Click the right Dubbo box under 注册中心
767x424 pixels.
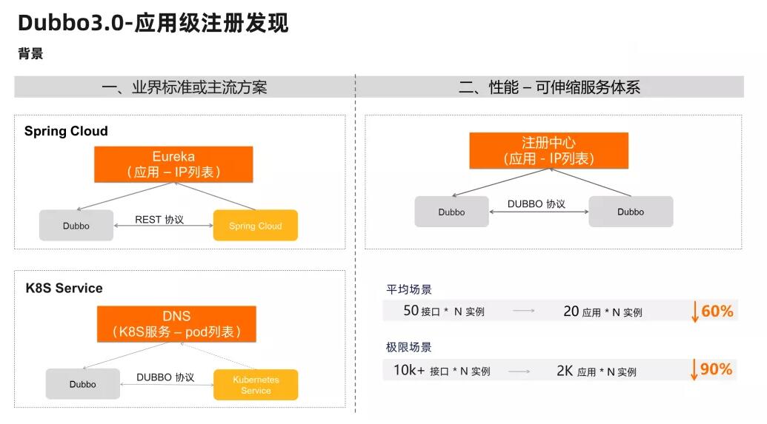coord(631,212)
